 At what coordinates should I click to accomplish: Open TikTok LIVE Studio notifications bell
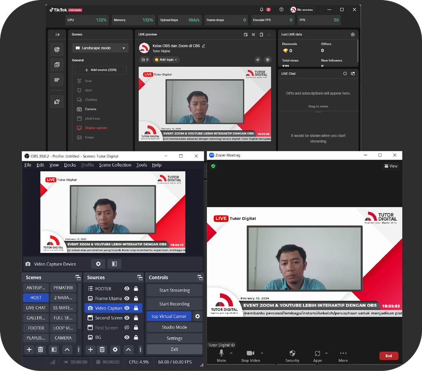pos(262,9)
